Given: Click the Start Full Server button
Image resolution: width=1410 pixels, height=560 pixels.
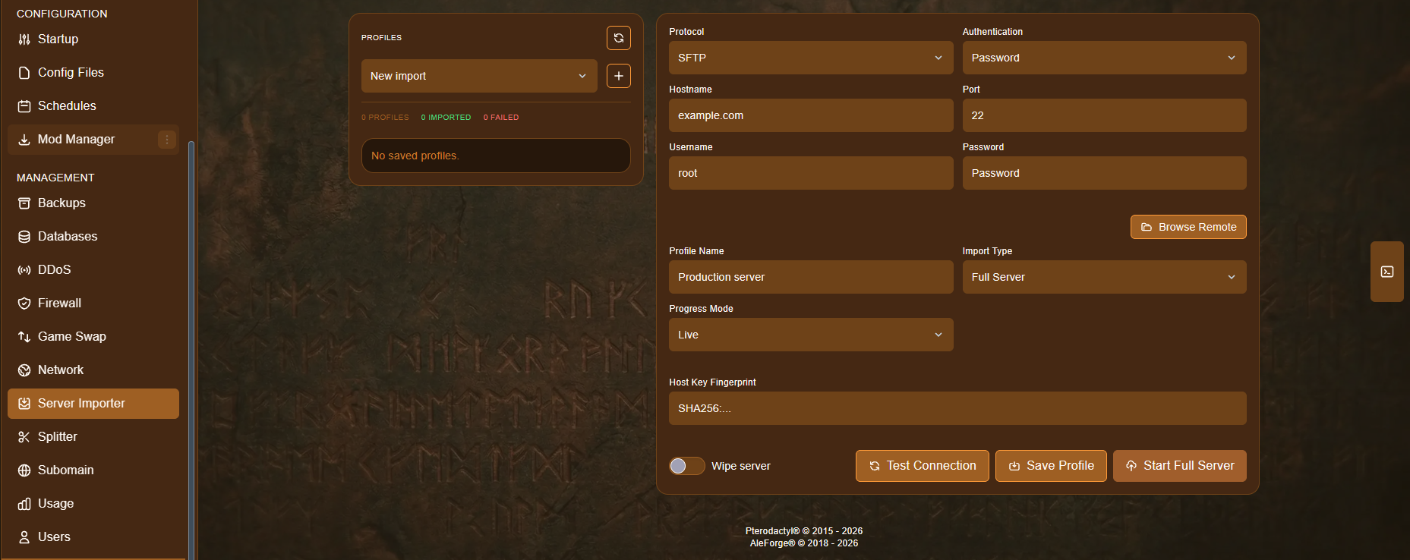Looking at the screenshot, I should click(x=1180, y=466).
